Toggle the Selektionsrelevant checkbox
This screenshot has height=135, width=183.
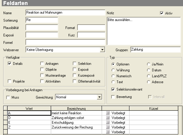[x=113, y=89]
